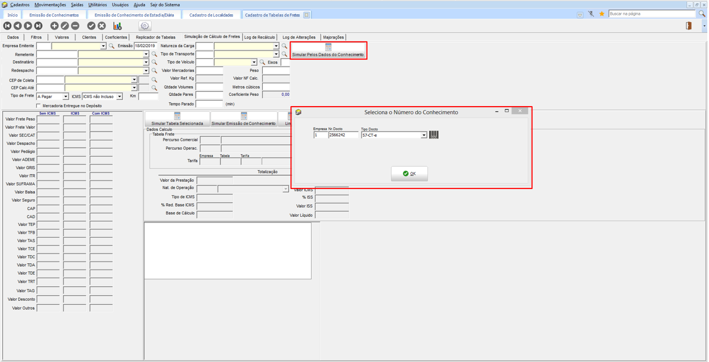Search Natureza da Carga magnifier icon
Viewport: 709px width, 362px height.
(x=284, y=46)
